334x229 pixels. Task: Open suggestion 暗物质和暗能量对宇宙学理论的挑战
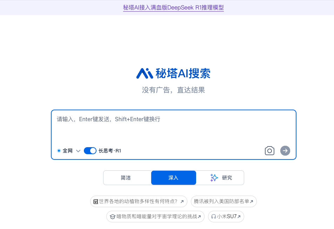(x=155, y=217)
